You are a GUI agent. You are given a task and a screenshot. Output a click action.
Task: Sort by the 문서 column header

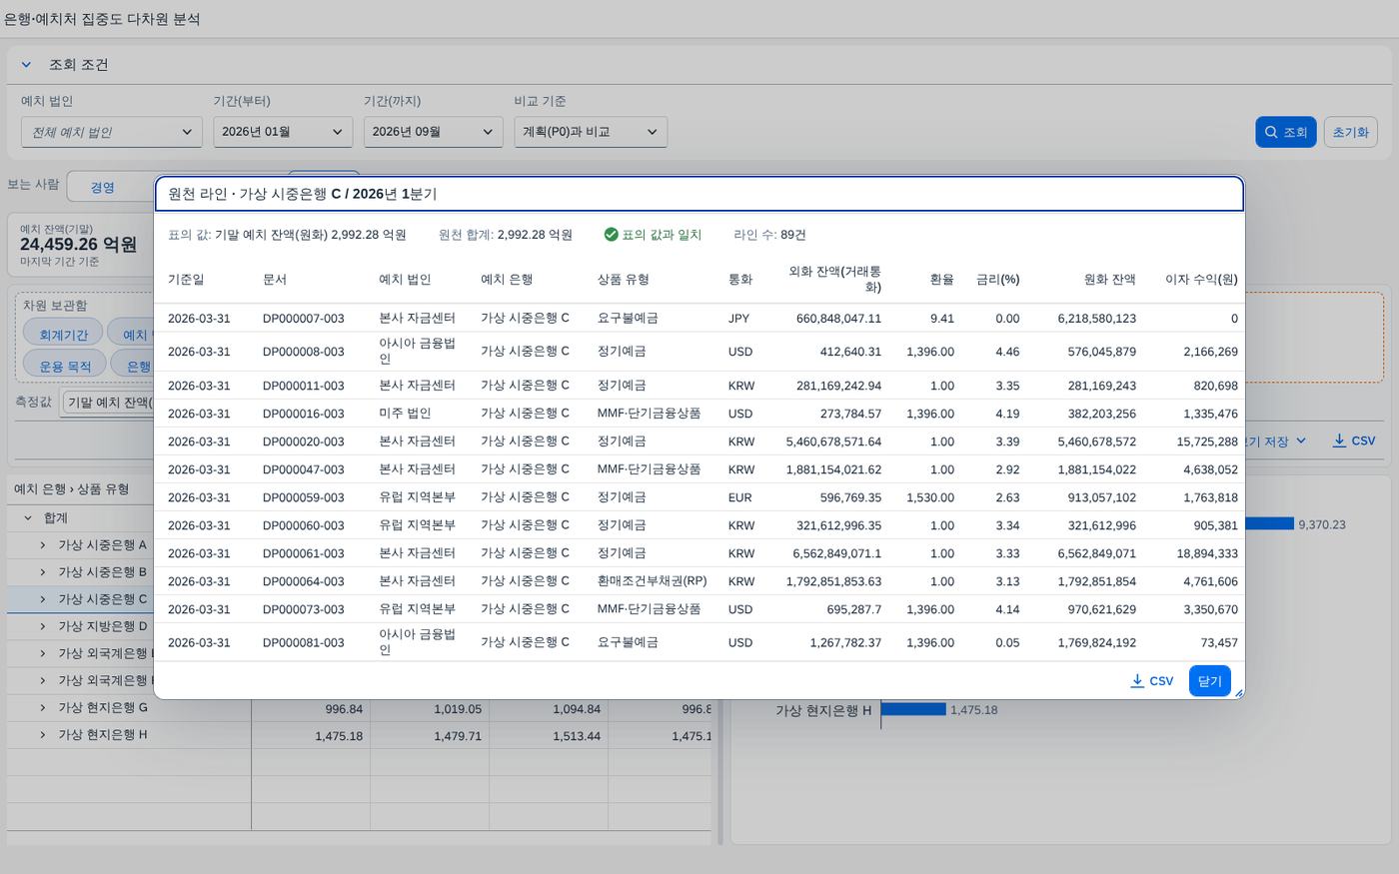tap(275, 280)
